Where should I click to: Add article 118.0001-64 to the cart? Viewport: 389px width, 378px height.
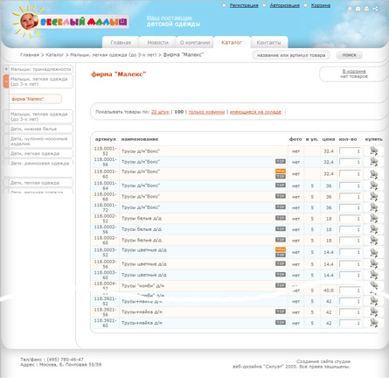coord(373,185)
